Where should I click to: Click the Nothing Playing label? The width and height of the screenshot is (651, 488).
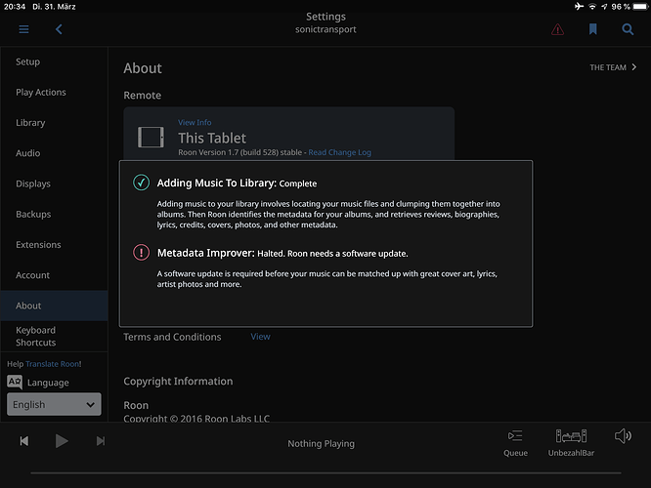point(321,444)
